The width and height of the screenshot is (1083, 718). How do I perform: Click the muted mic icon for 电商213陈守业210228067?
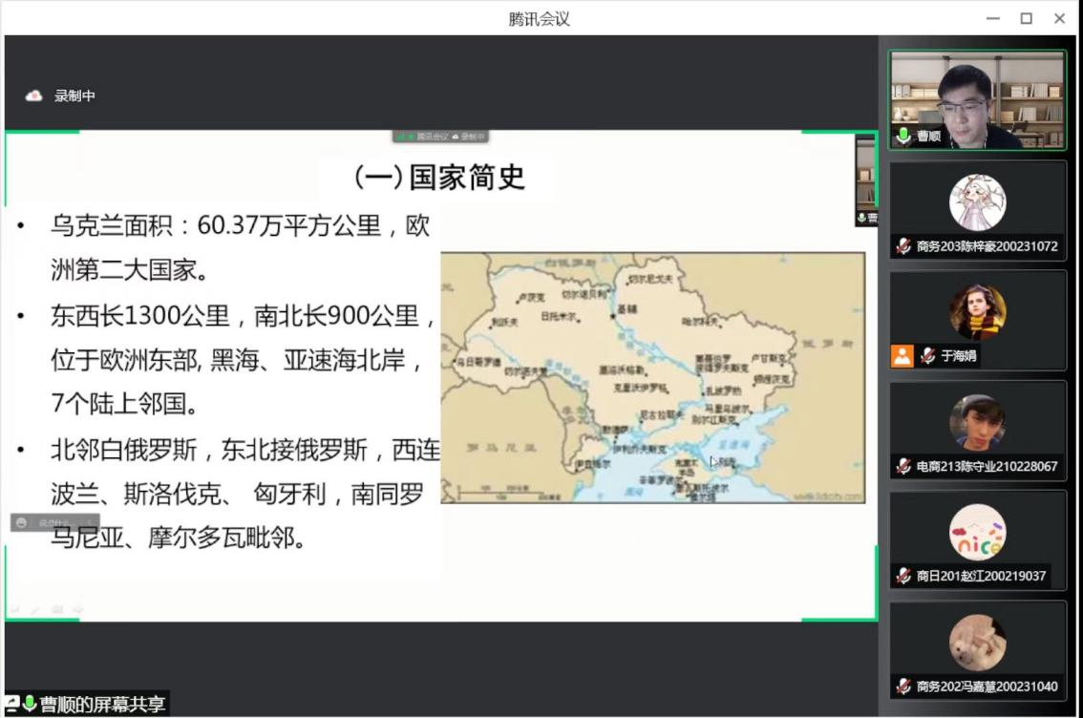pos(903,466)
